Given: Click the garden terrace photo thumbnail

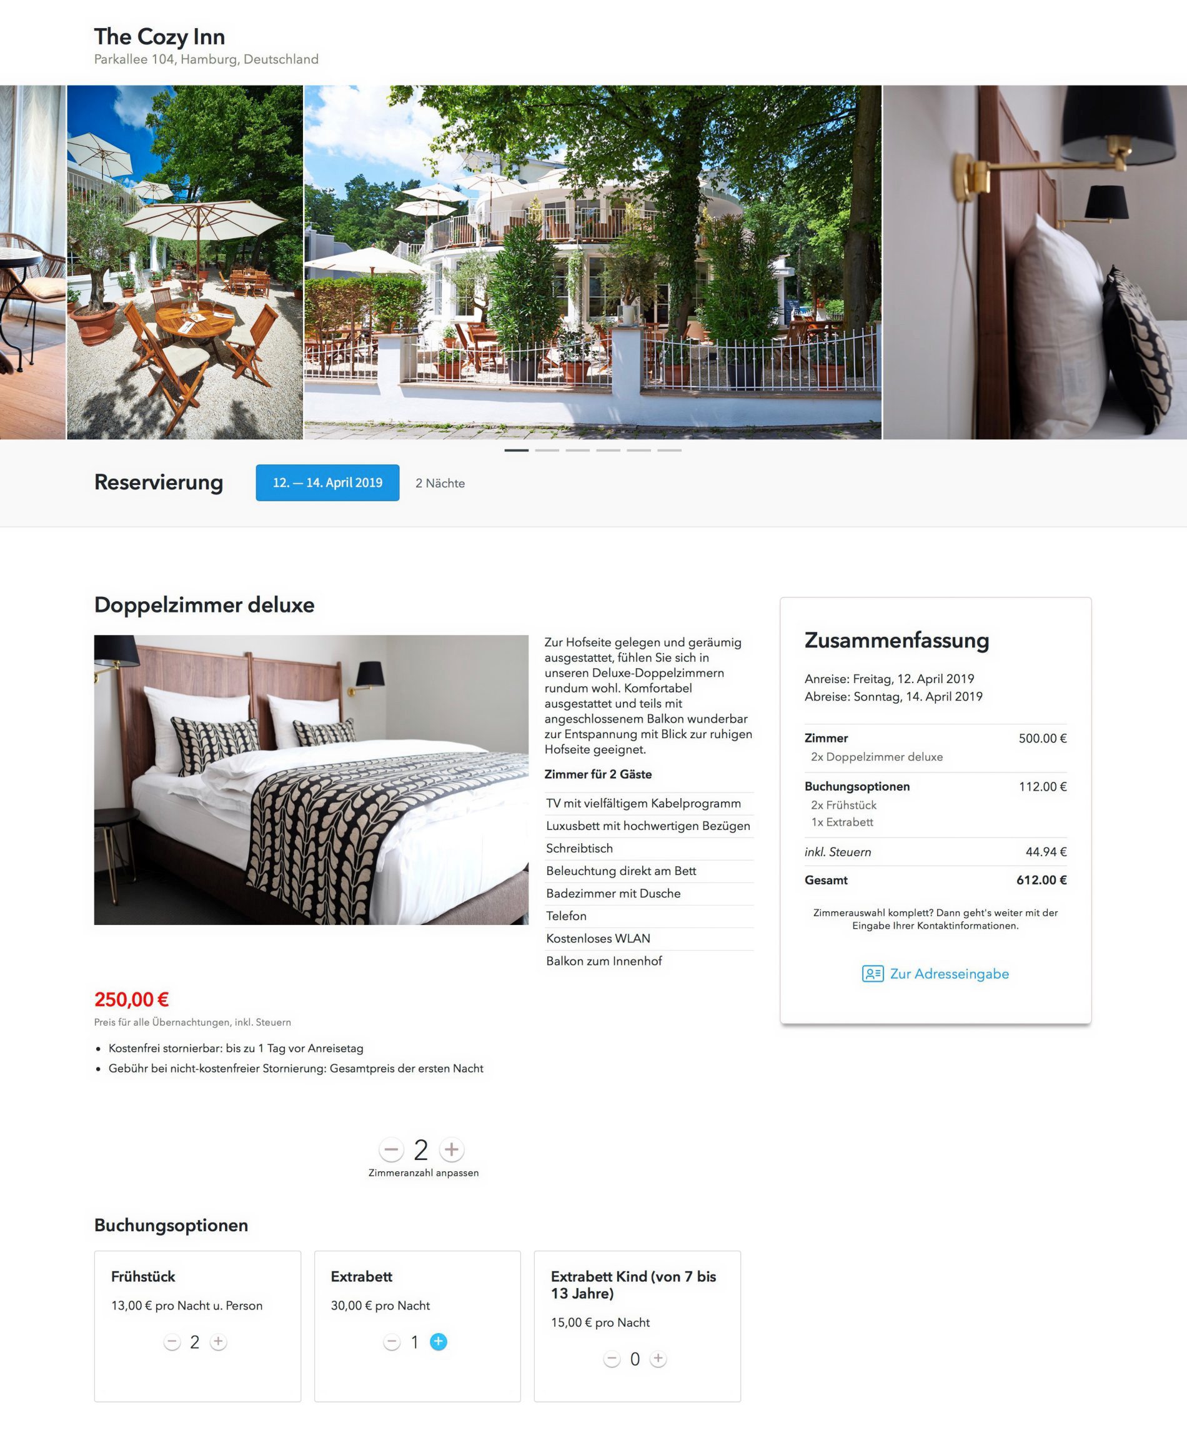Looking at the screenshot, I should coord(185,262).
